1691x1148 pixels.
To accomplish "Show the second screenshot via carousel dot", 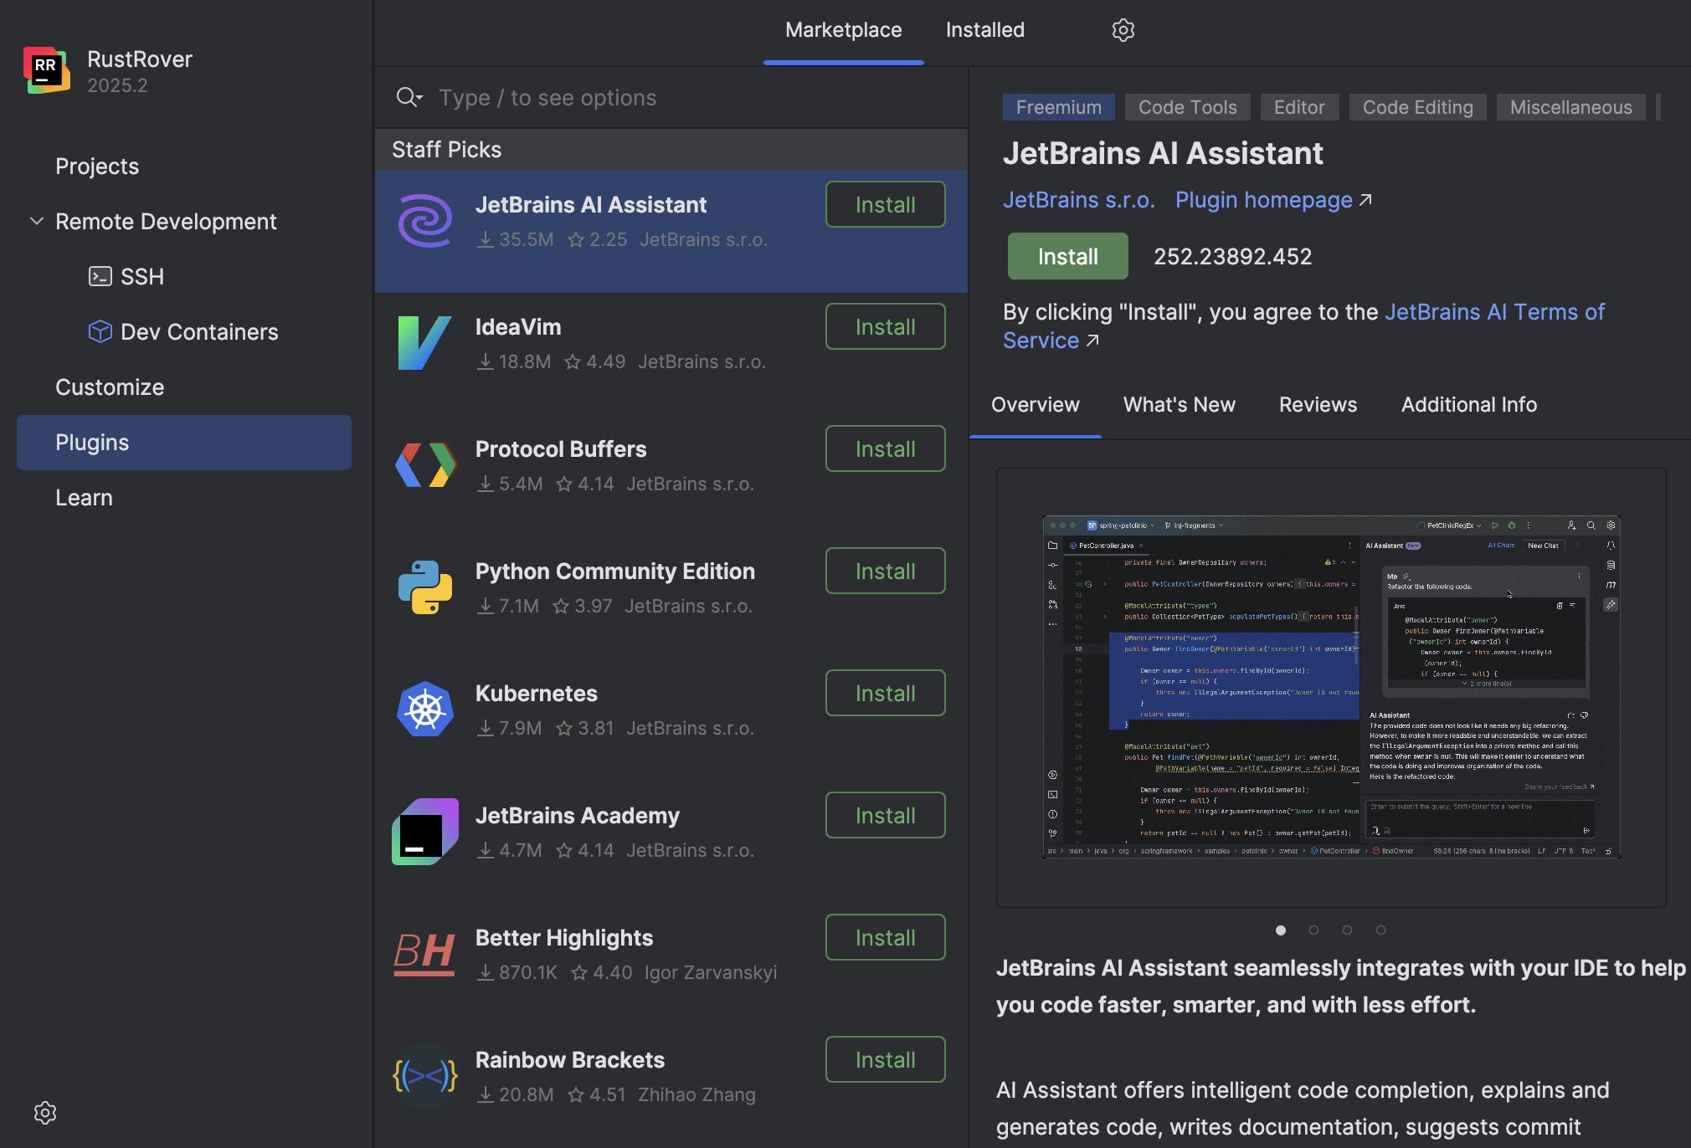I will tap(1313, 930).
